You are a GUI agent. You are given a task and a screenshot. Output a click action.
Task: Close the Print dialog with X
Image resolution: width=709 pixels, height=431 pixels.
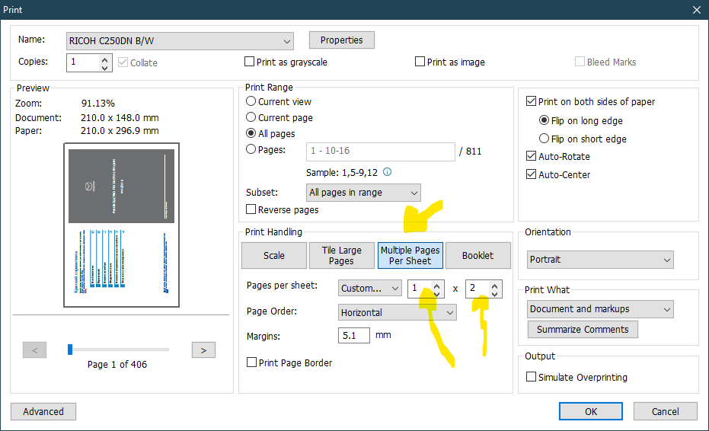pyautogui.click(x=696, y=9)
